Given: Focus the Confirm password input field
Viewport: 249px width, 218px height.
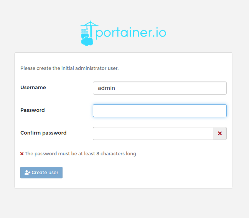Looking at the screenshot, I should (x=153, y=133).
